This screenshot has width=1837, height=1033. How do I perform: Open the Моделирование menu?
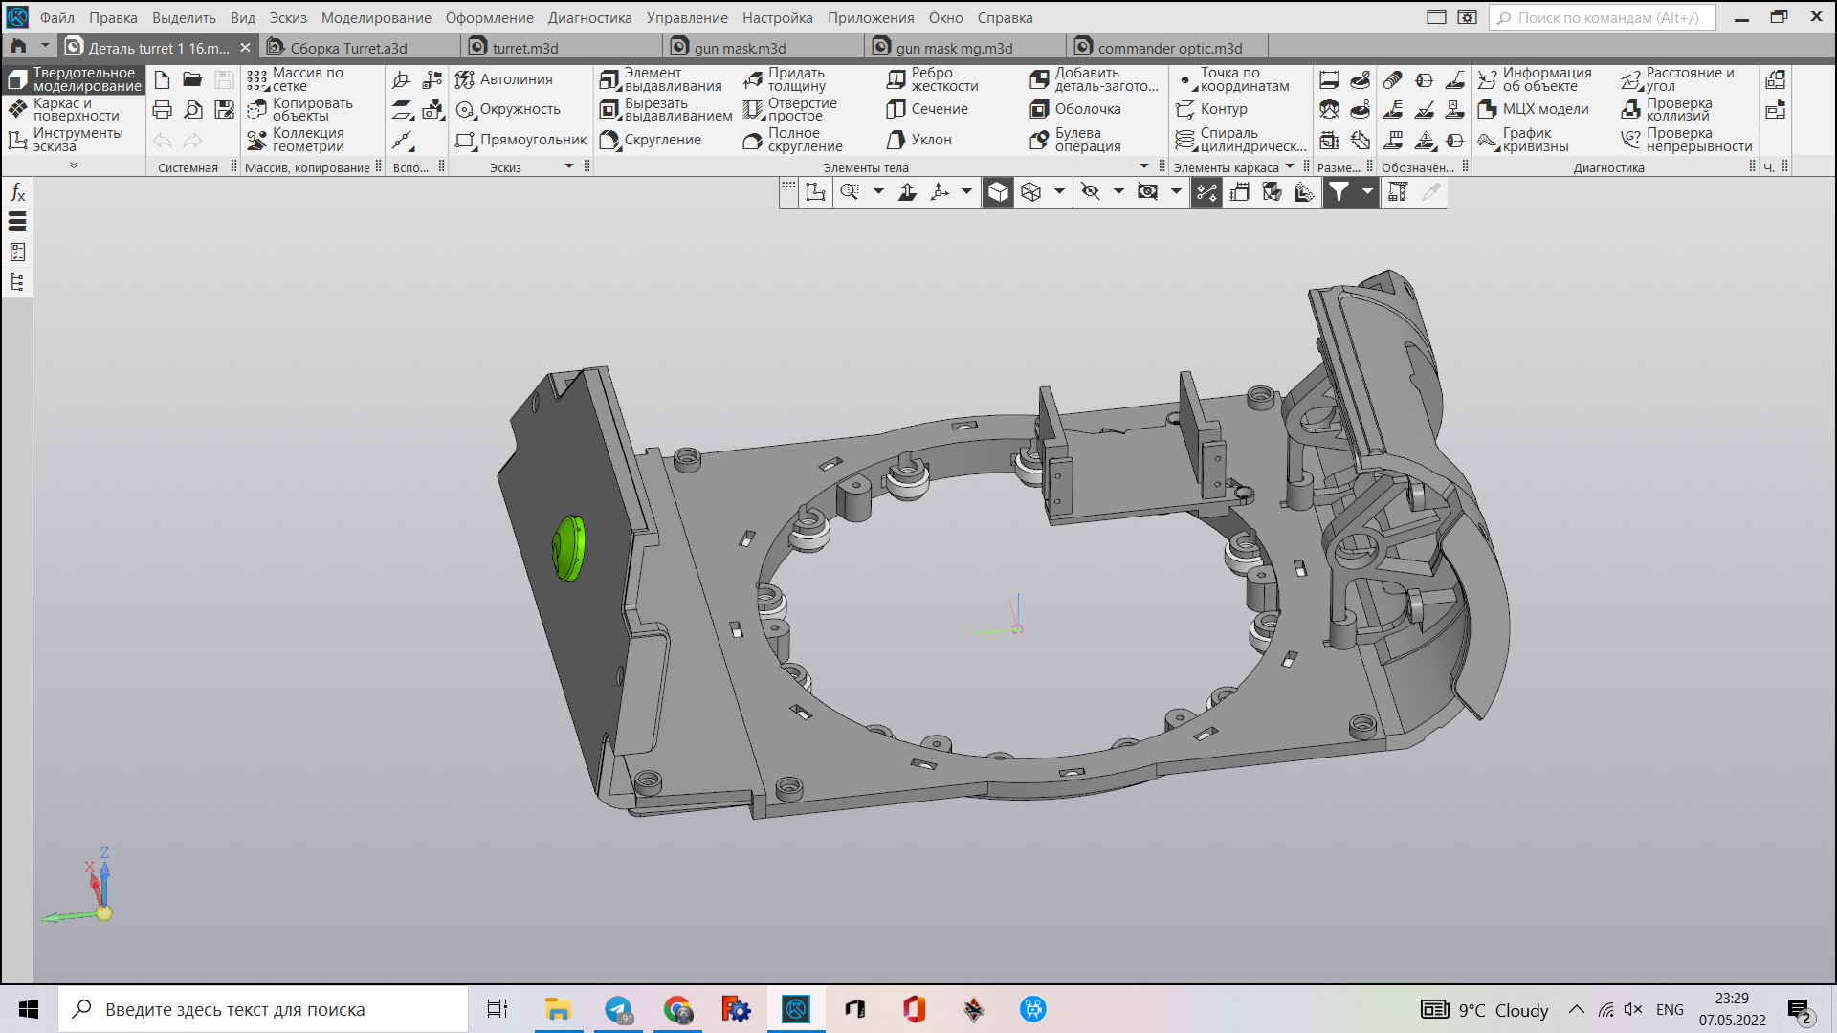tap(375, 17)
